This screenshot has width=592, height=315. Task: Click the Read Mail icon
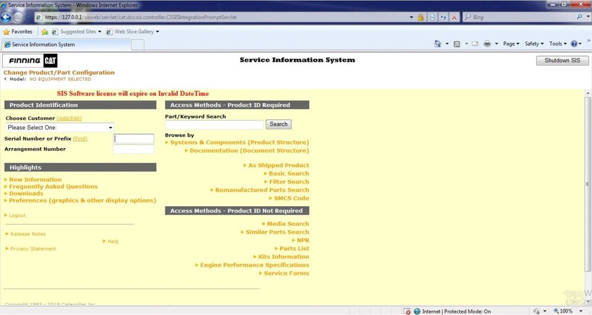point(475,44)
